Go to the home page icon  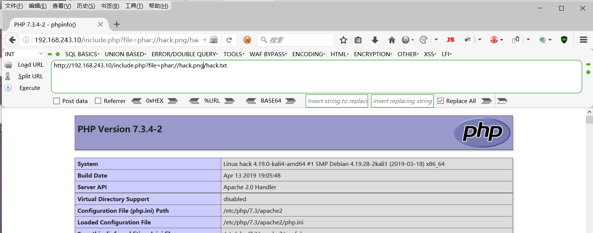[x=392, y=40]
